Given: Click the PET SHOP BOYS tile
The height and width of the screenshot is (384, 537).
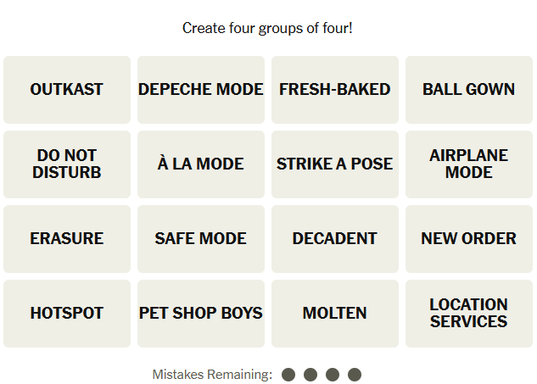Looking at the screenshot, I should [x=201, y=314].
